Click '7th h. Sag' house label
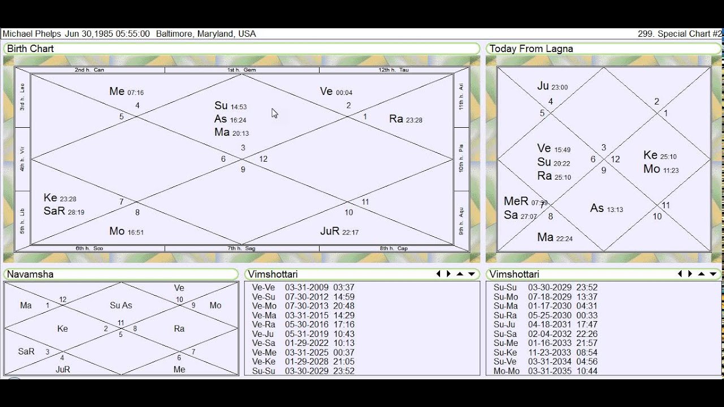724x407 pixels. click(x=242, y=248)
